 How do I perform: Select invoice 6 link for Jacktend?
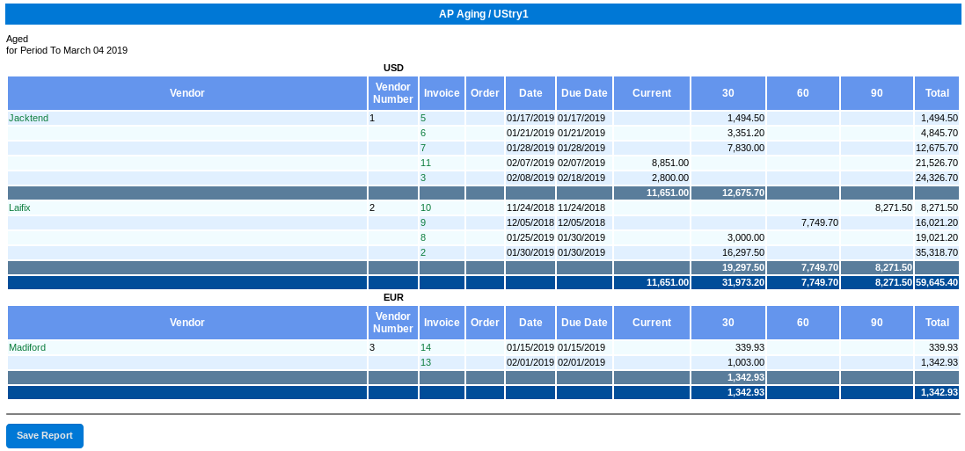pos(423,133)
